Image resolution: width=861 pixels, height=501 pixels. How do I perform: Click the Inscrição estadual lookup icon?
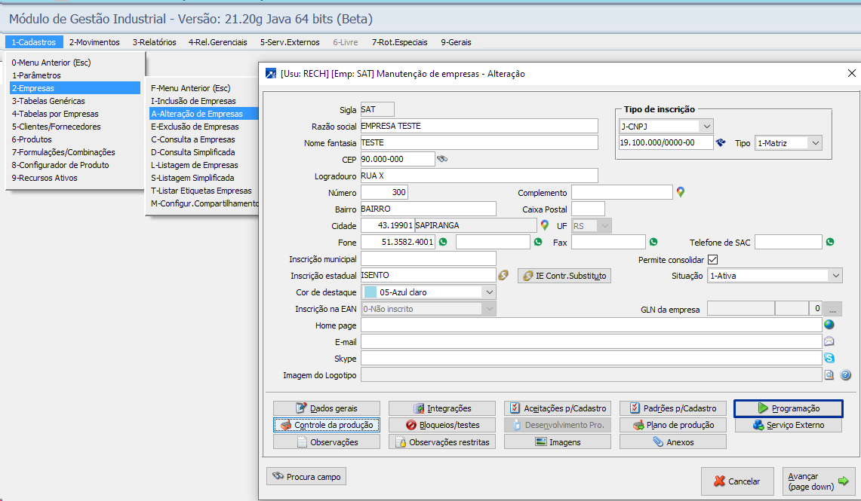click(504, 275)
